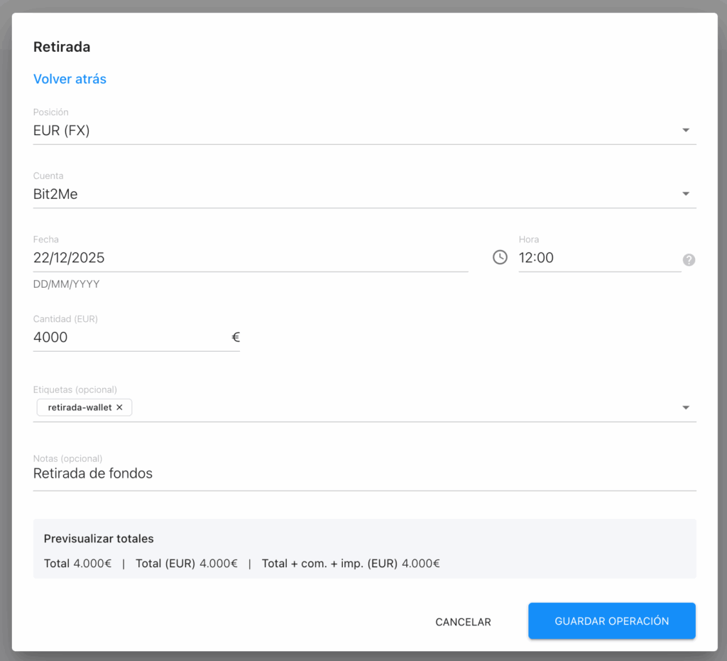
Task: Click the Previsualizar totales heading
Action: 99,539
